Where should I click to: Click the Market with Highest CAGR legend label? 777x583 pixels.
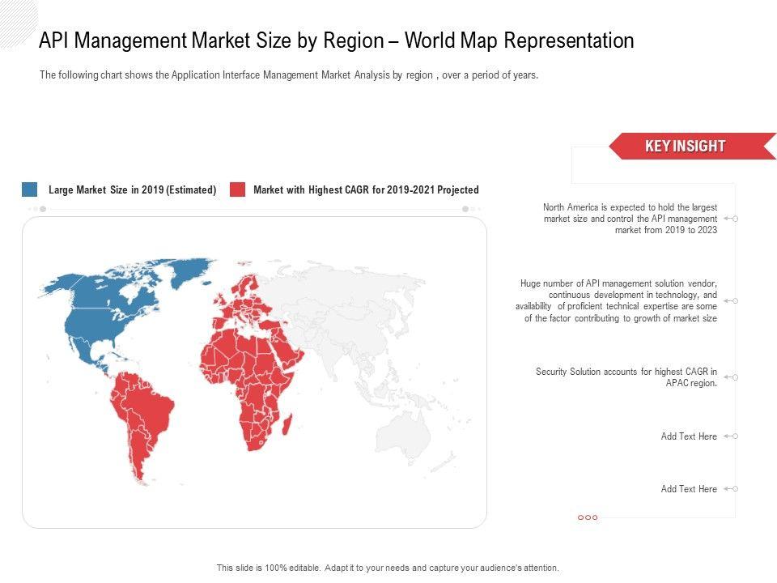tap(366, 190)
